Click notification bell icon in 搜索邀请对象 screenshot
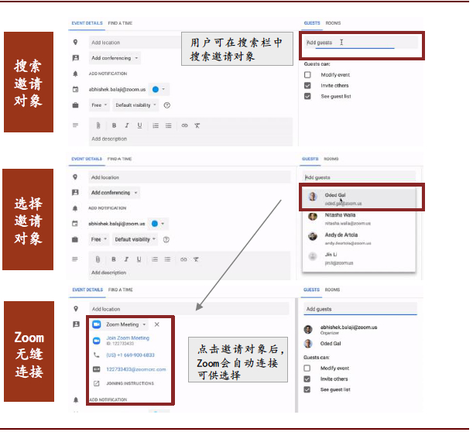The image size is (473, 432). coord(75,74)
